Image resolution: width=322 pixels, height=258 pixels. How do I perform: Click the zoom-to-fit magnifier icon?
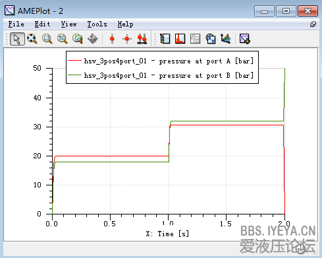click(32, 39)
